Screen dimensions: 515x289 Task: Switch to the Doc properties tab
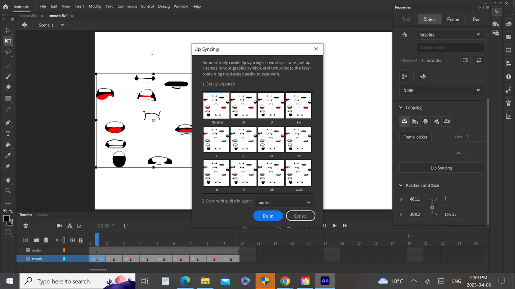click(x=476, y=19)
